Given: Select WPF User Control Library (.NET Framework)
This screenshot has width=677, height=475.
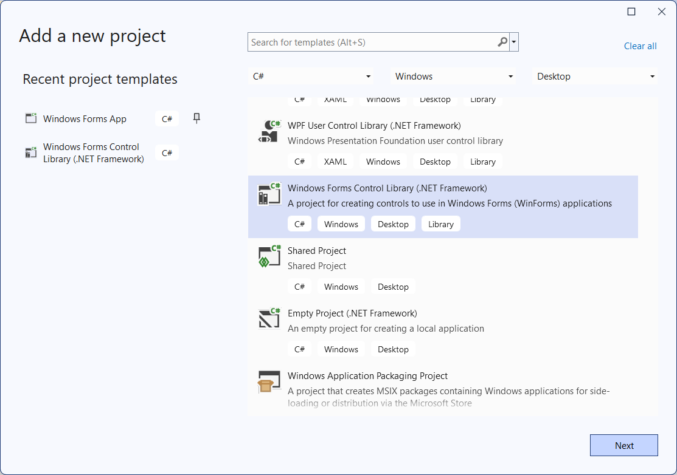Looking at the screenshot, I should [374, 125].
